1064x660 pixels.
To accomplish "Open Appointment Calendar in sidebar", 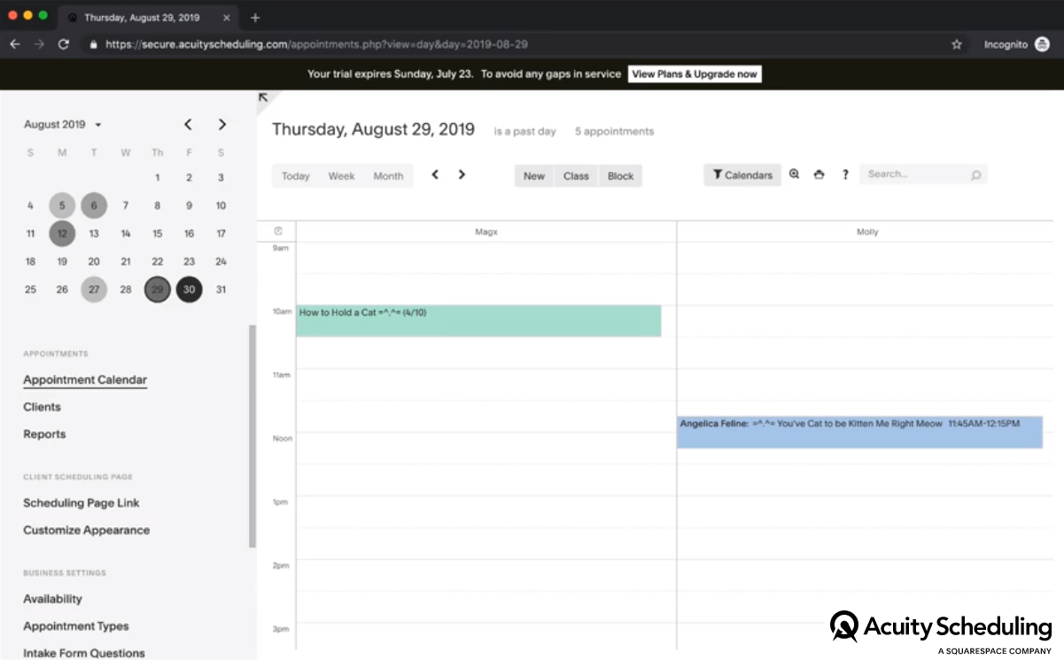I will pyautogui.click(x=85, y=380).
